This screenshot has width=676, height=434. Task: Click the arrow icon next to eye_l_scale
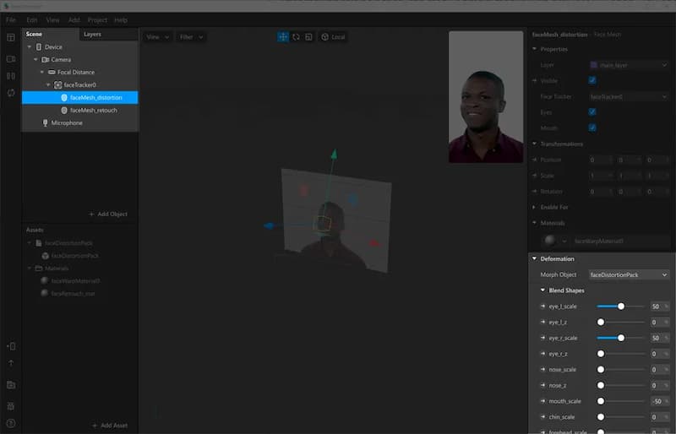click(542, 307)
